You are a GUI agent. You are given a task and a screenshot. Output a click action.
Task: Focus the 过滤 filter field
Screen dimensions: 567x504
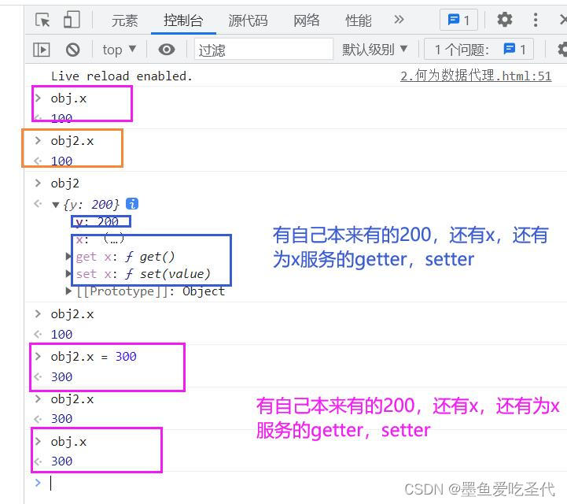[263, 50]
